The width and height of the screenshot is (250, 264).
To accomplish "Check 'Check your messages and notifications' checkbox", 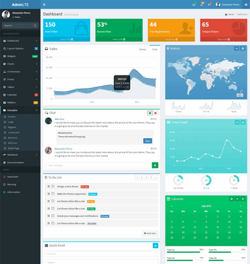I will [x=53, y=216].
